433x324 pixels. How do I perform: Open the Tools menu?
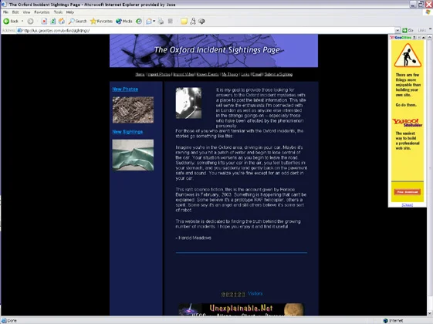(58, 12)
